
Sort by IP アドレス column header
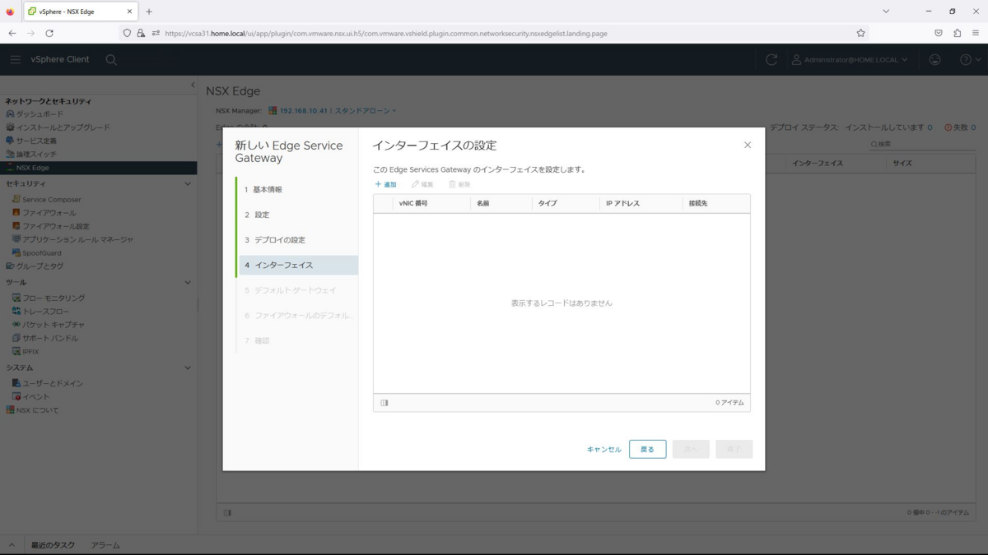(622, 203)
